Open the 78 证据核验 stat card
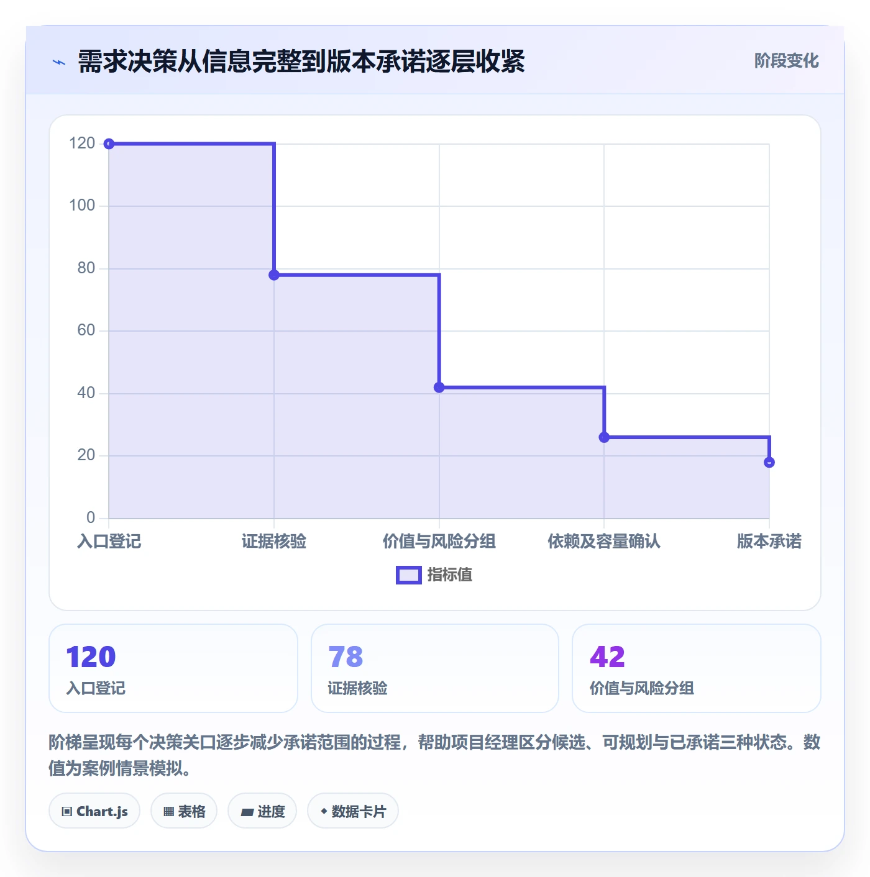Screen dimensions: 870x877 point(435,668)
